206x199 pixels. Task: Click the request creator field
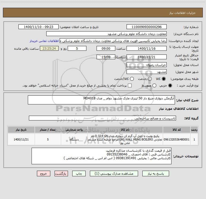[113, 41]
